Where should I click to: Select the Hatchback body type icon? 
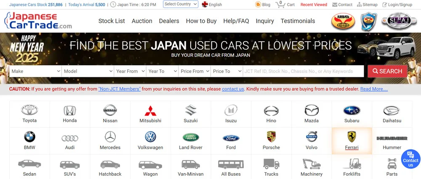[110, 164]
